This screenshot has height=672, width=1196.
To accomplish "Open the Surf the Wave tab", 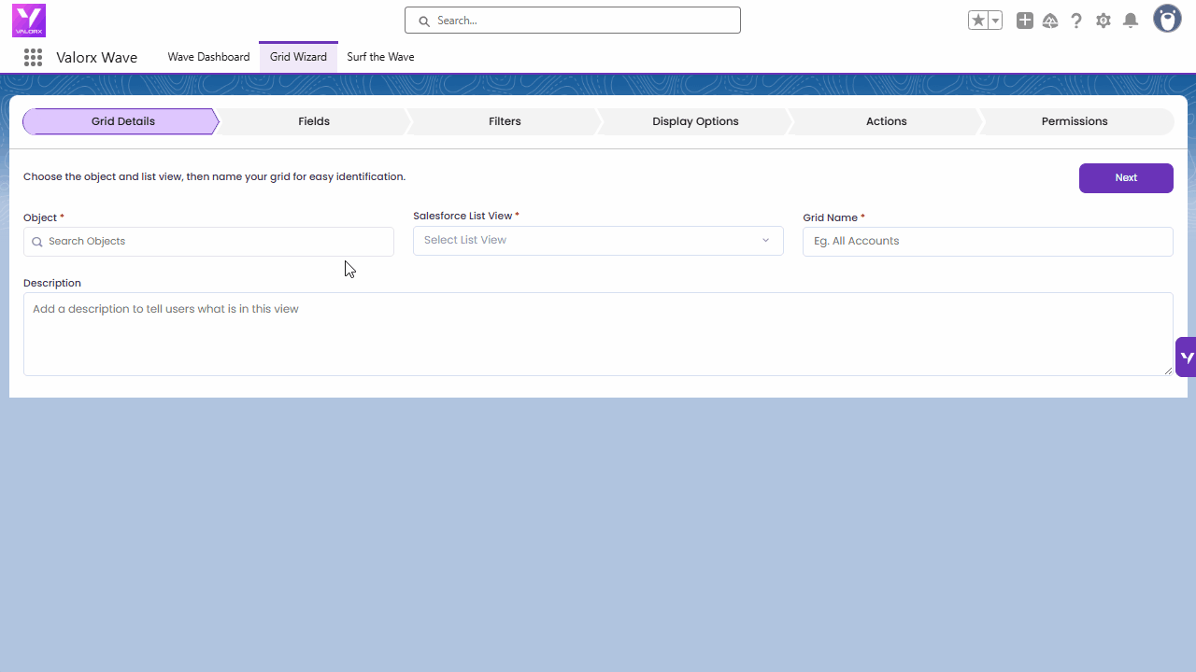I will coord(380,57).
